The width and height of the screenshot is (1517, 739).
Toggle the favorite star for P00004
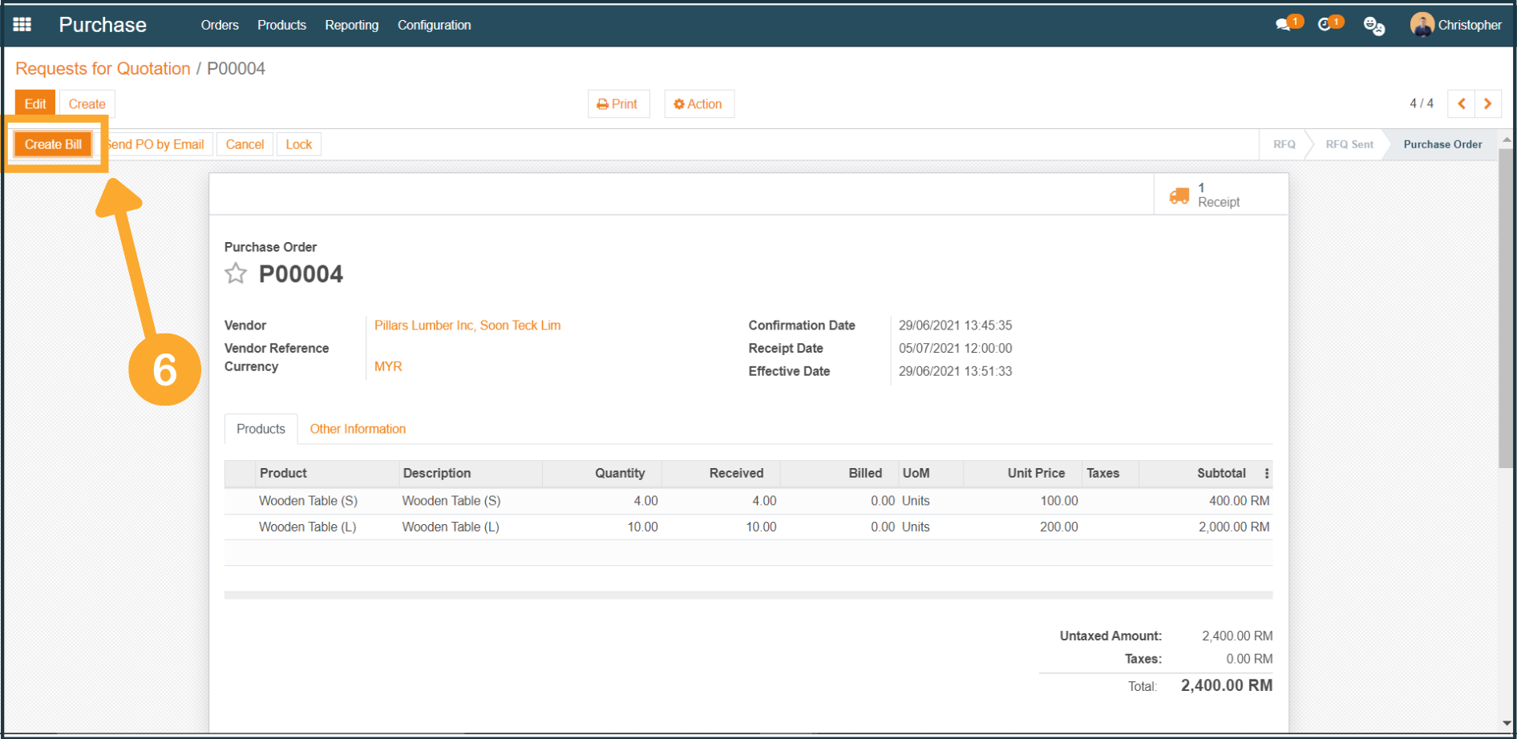(236, 274)
